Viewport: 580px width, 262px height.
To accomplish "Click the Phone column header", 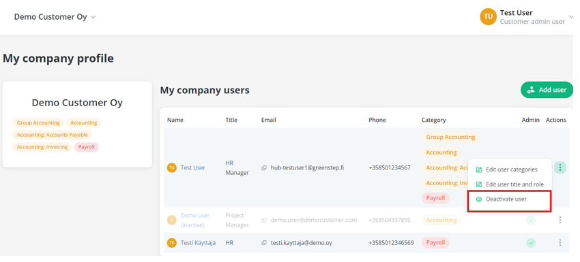I will [x=377, y=120].
